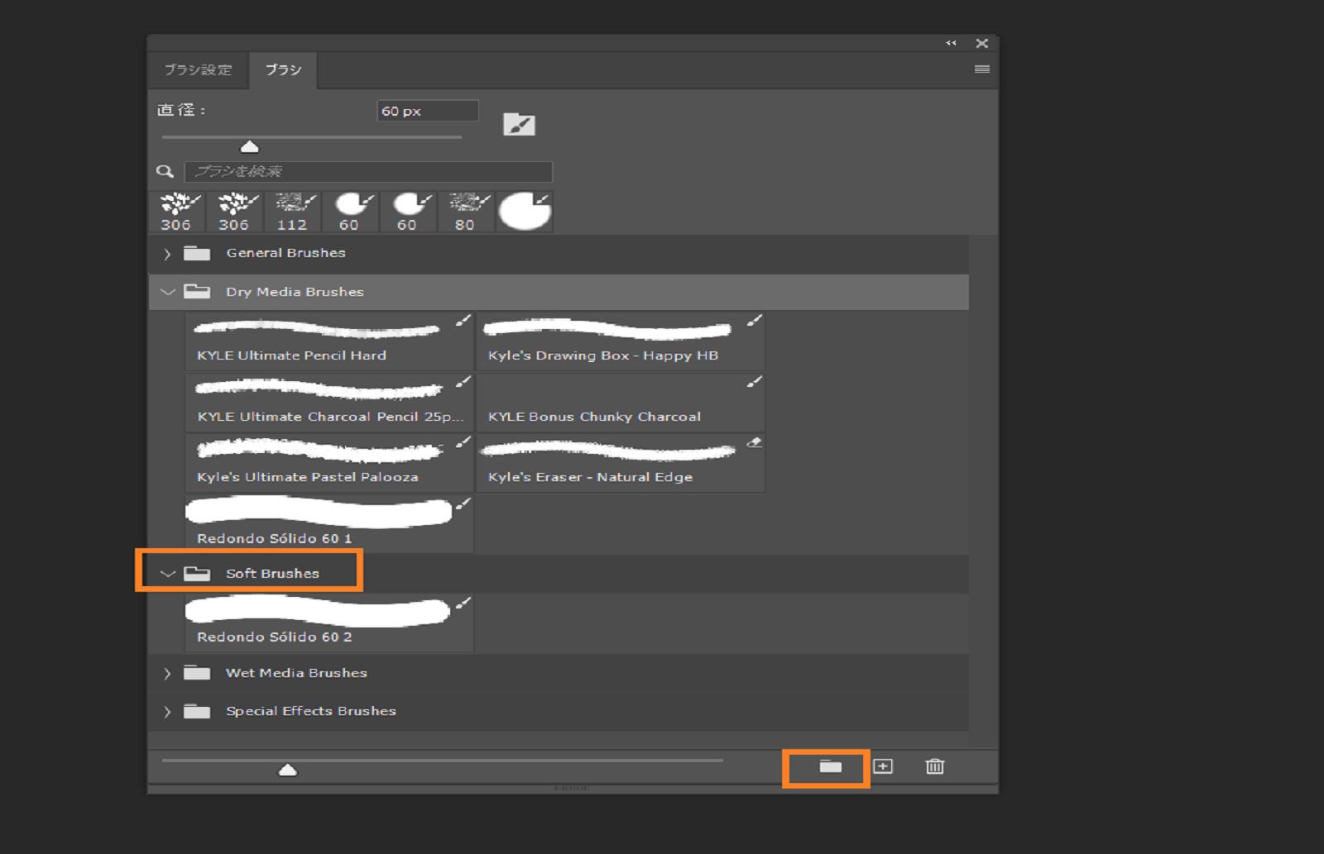1324x854 pixels.
Task: Expand the Special Effects Brushes chevron
Action: (167, 712)
